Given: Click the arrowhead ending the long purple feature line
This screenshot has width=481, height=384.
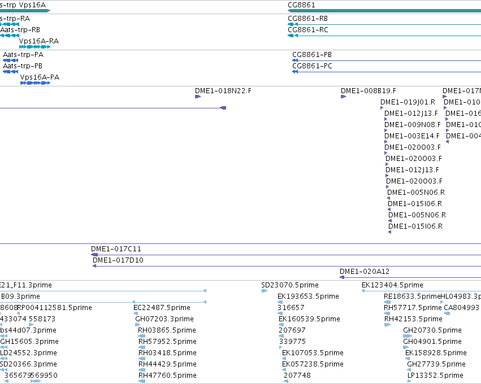Looking at the screenshot, I should pyautogui.click(x=223, y=108).
